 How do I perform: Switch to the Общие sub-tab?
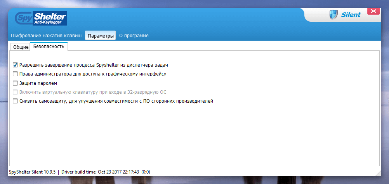tap(21, 47)
